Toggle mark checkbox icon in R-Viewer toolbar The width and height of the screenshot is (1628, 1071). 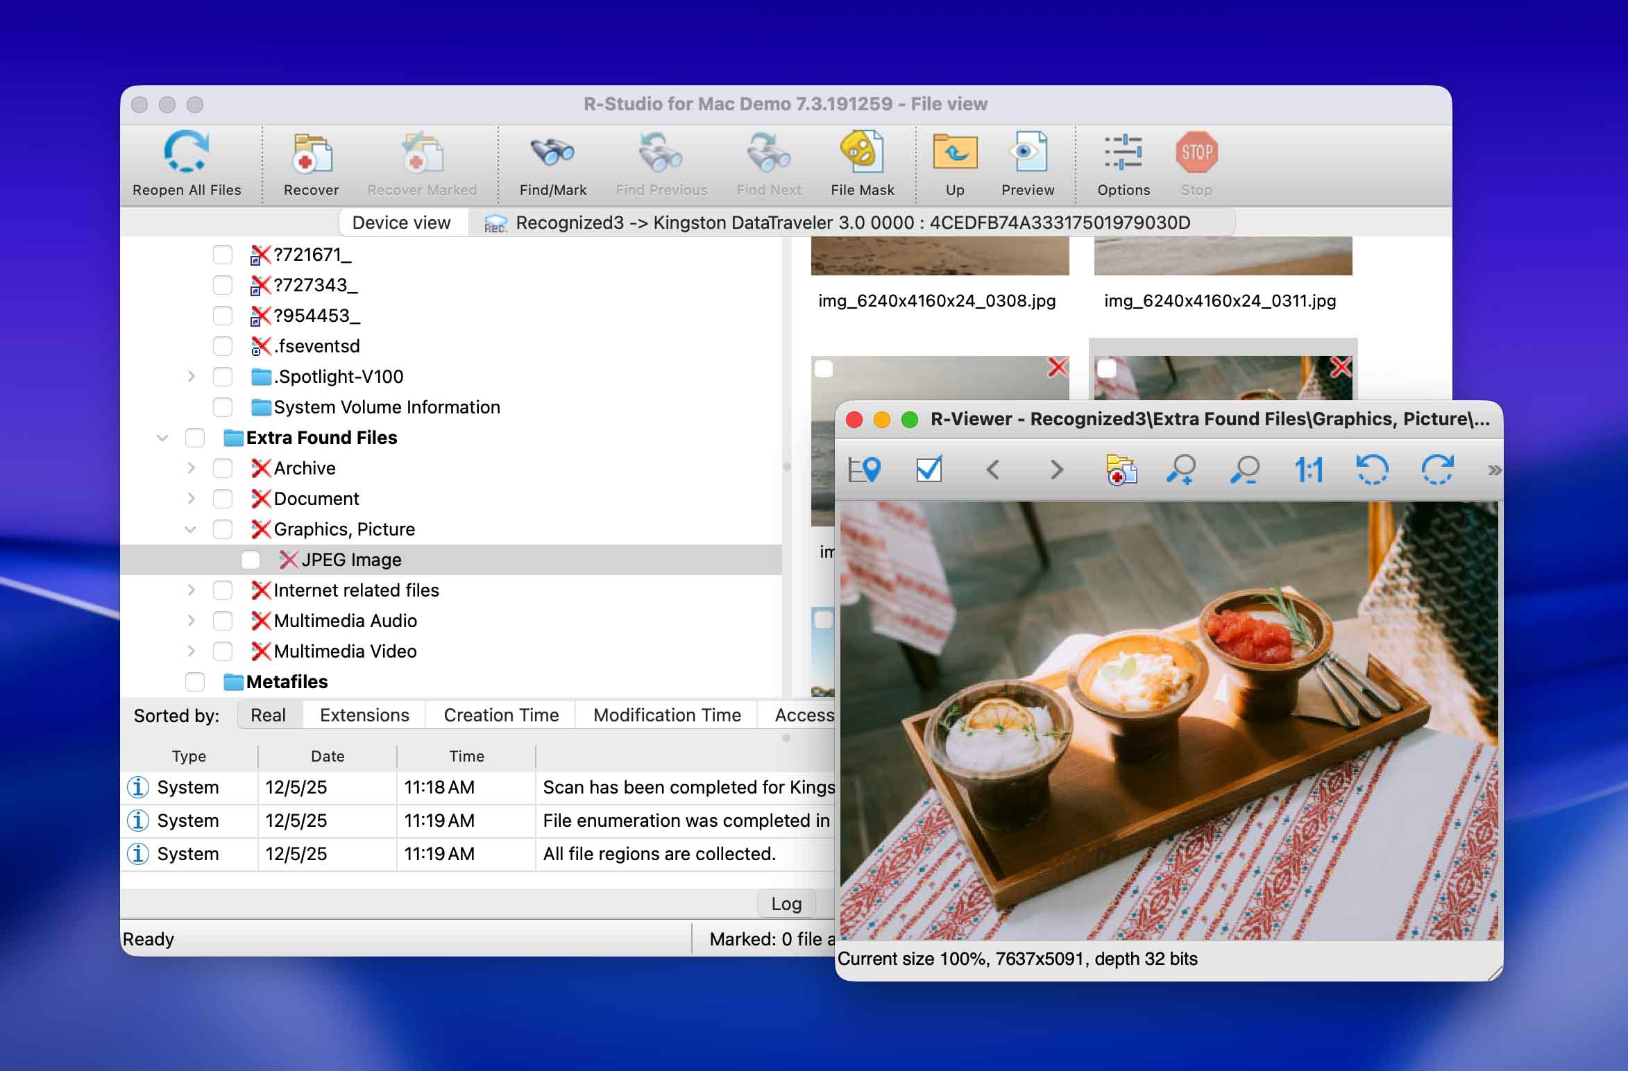(929, 470)
